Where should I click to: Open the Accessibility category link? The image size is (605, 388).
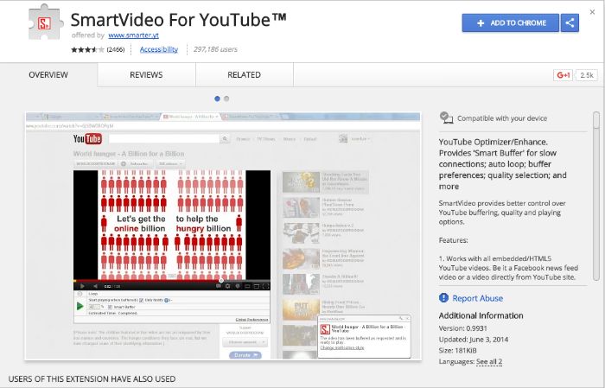coord(158,49)
